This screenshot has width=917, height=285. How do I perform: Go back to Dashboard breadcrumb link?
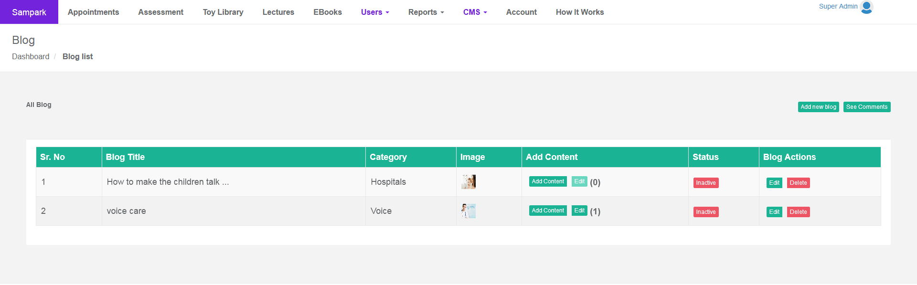(31, 56)
